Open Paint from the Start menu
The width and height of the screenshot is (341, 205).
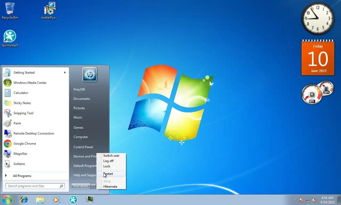[36, 123]
